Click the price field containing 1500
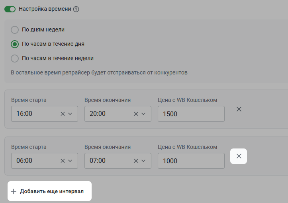 [x=191, y=114]
